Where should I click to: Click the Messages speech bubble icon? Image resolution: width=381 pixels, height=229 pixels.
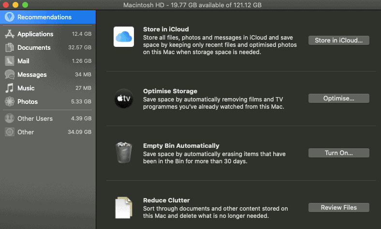10,74
